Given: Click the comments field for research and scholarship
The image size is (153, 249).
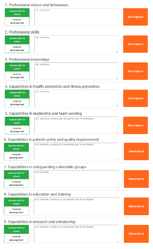Looking at the screenshot, I should pyautogui.click(x=76, y=234).
